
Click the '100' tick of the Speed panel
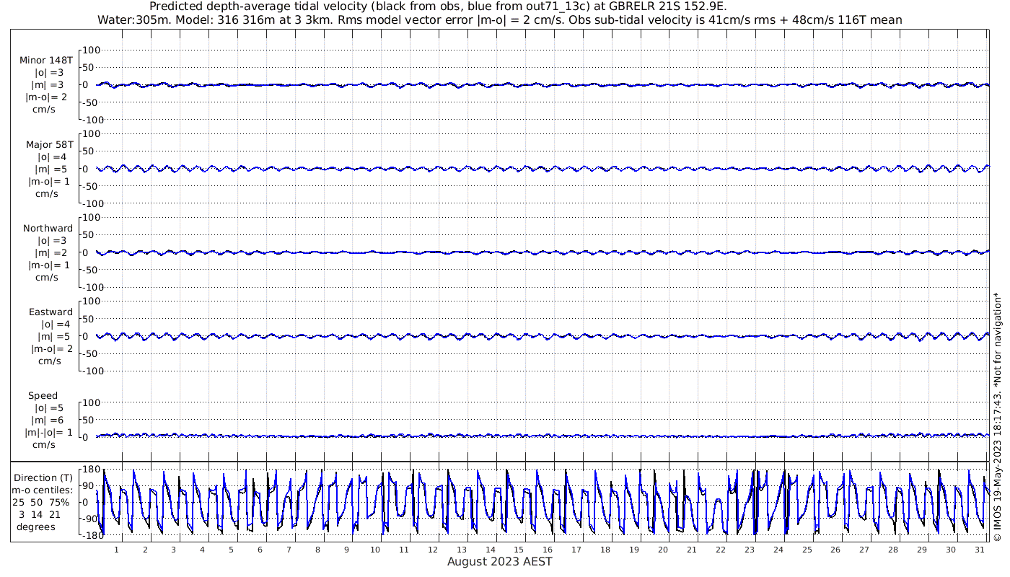[x=89, y=402]
